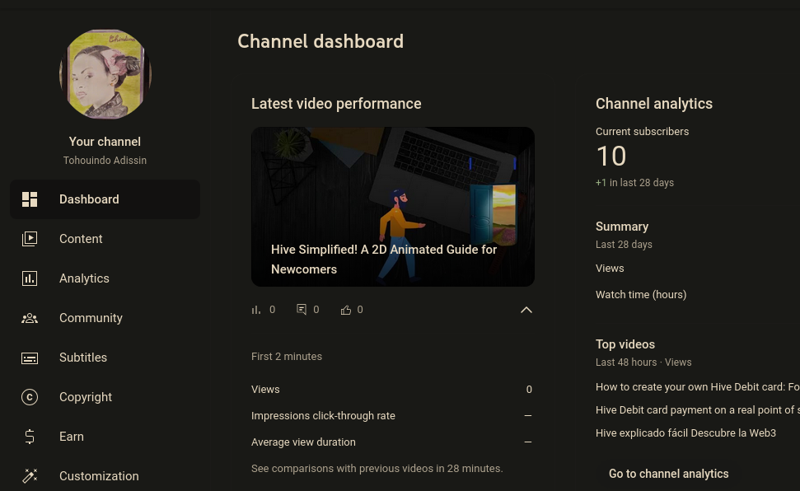
Task: Click the Analytics bar chart icon
Action: (x=30, y=278)
